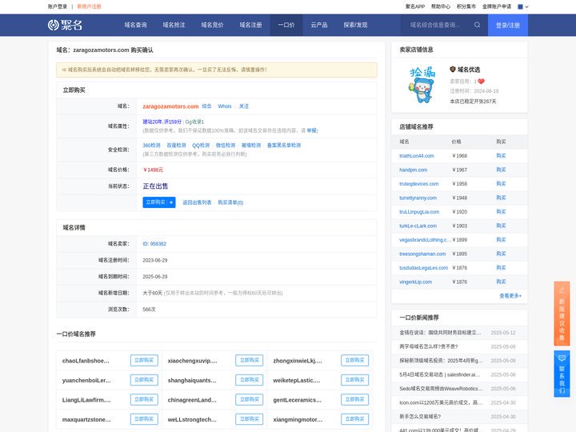The image size is (576, 432).
Task: Open the 联系我们 blue side widget
Action: coord(562,374)
